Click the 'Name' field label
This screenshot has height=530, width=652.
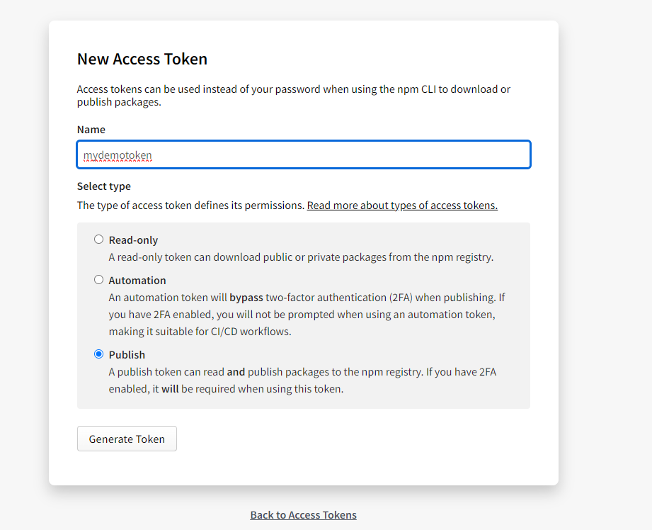coord(91,130)
